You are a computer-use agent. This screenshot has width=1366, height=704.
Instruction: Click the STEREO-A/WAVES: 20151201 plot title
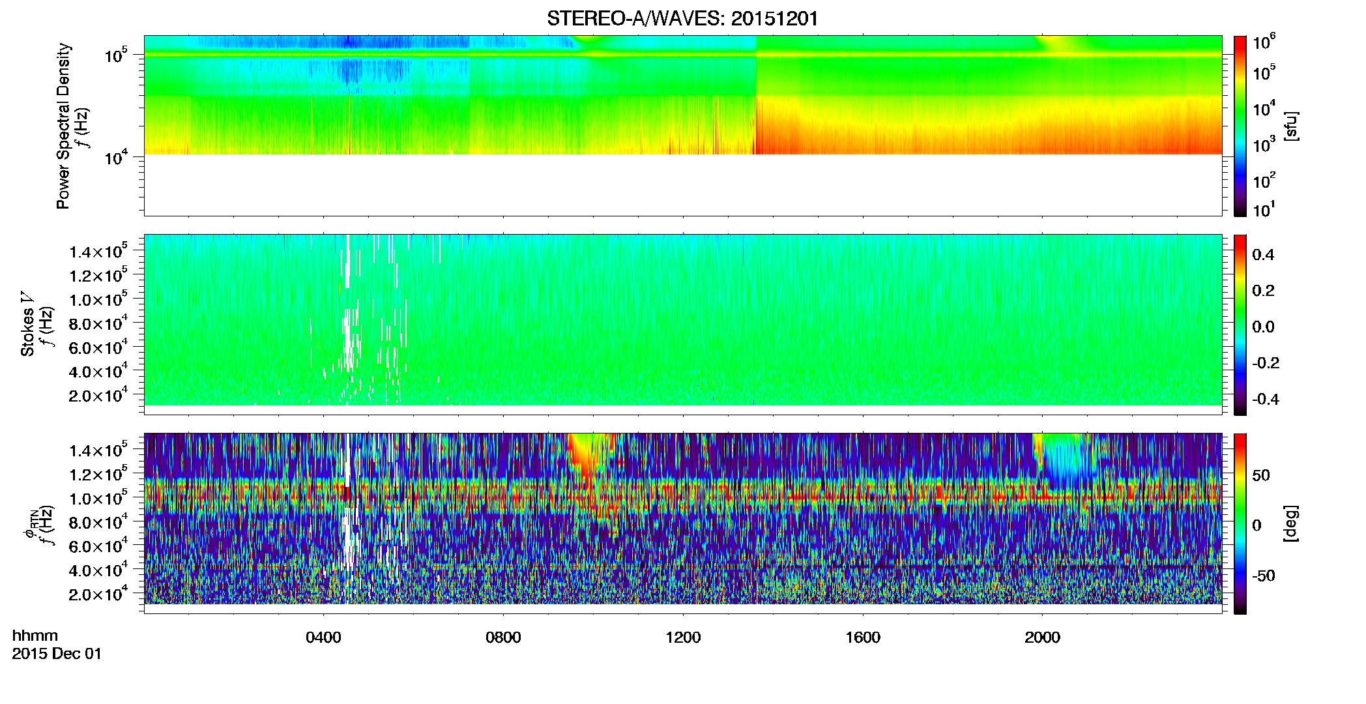(x=682, y=18)
